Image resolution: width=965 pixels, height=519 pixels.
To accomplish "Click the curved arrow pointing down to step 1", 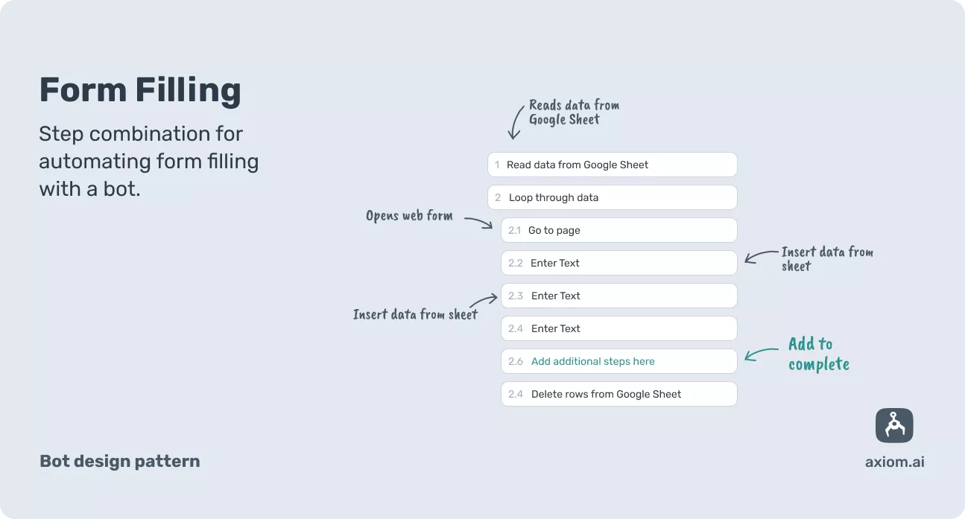I will tap(516, 123).
